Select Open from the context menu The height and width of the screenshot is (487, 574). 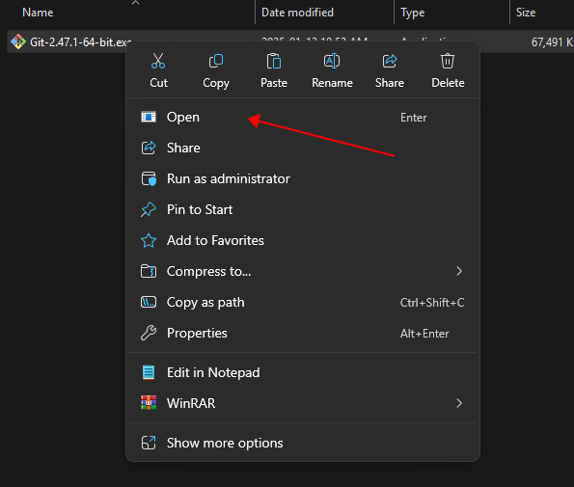click(x=303, y=117)
